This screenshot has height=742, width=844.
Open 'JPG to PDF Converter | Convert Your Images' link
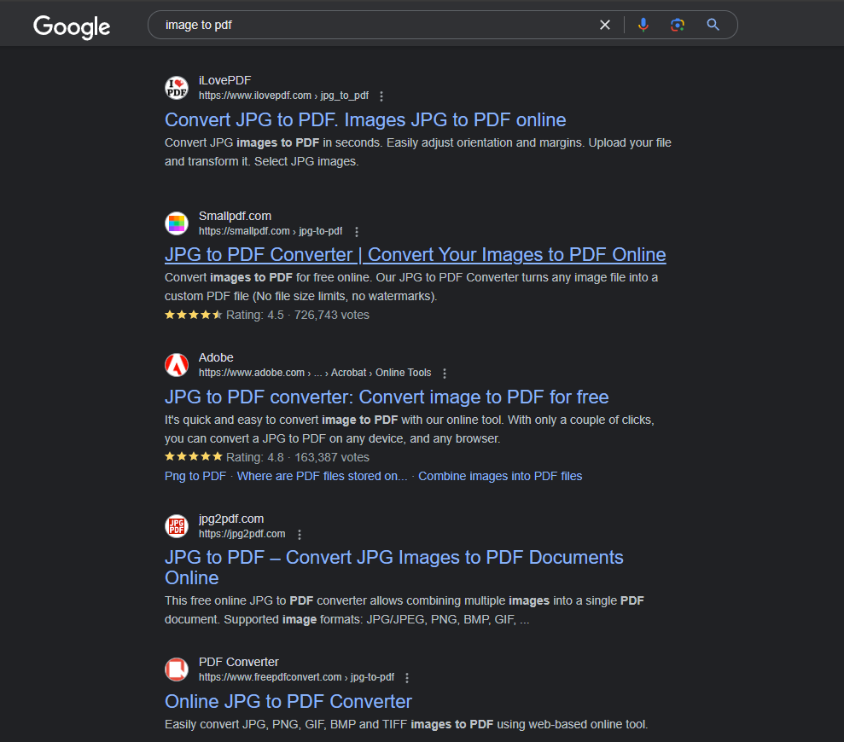pyautogui.click(x=415, y=254)
